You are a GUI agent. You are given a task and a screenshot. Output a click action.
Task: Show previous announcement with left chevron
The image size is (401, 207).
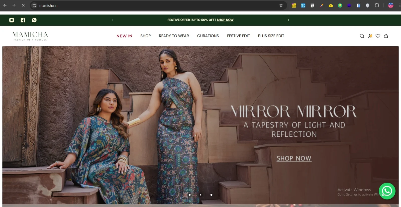pyautogui.click(x=113, y=20)
